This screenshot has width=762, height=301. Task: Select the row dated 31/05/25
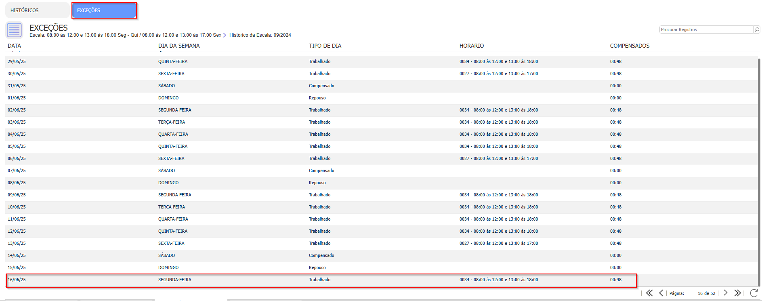pyautogui.click(x=382, y=86)
